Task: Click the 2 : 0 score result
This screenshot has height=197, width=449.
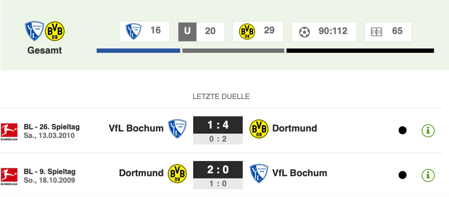Action: 218,170
